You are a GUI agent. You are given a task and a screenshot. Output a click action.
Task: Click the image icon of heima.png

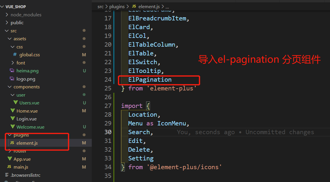point(12,71)
